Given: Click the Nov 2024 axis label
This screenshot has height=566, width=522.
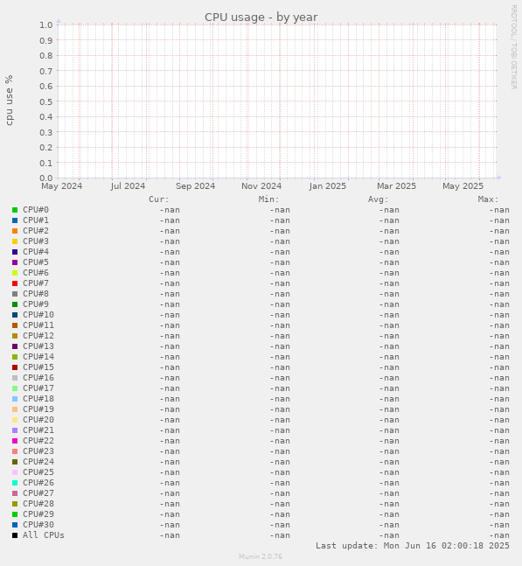Looking at the screenshot, I should pos(261,186).
